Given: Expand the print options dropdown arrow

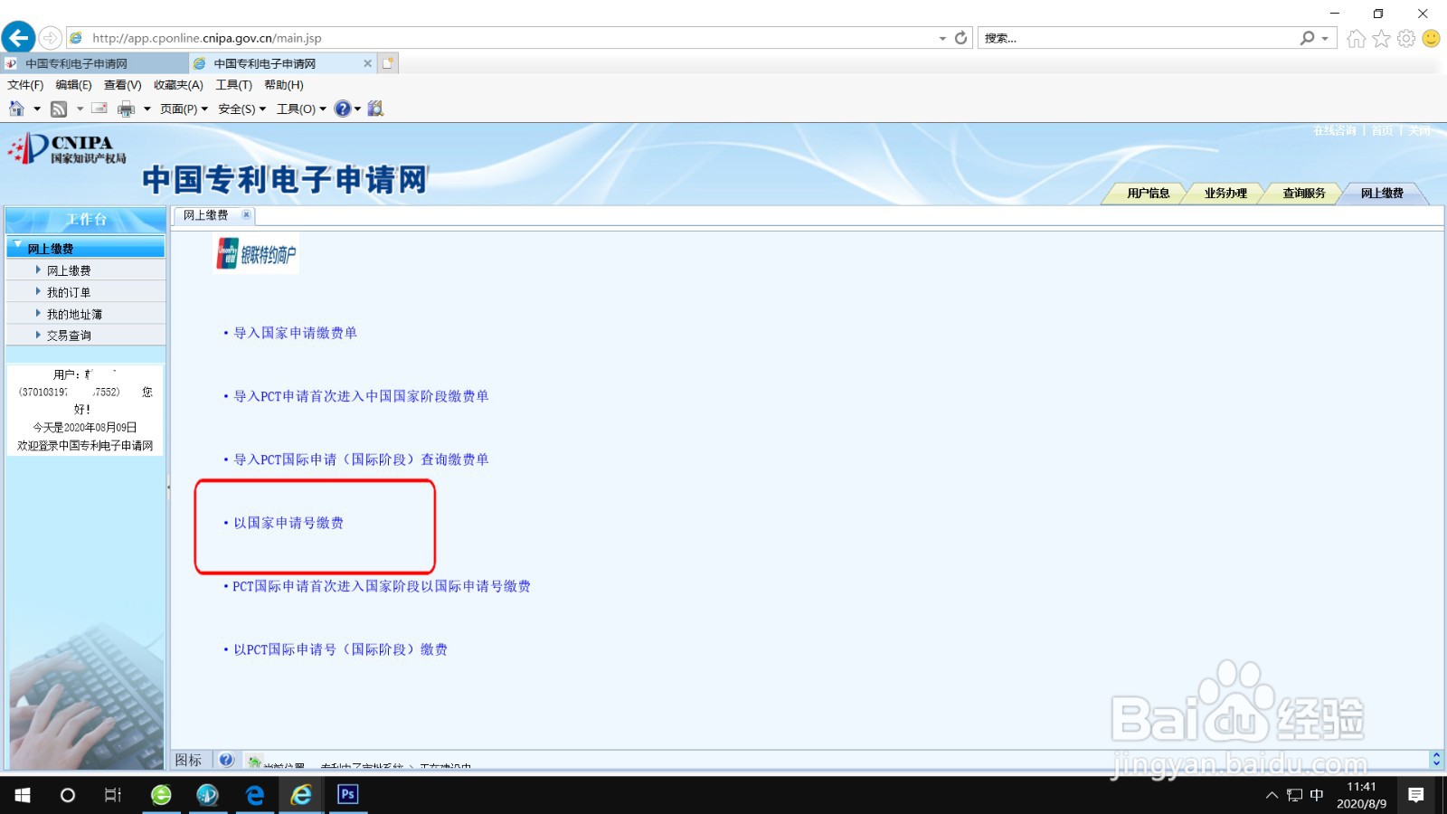Looking at the screenshot, I should point(147,109).
